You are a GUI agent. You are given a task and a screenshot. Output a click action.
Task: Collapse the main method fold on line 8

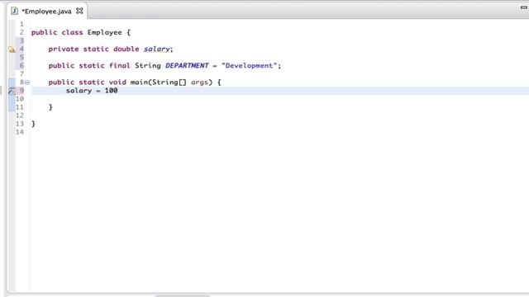pyautogui.click(x=27, y=82)
